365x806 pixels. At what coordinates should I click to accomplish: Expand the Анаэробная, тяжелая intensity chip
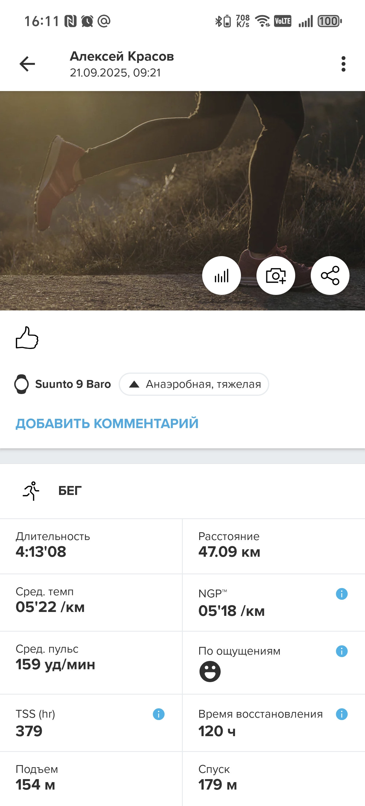point(194,384)
